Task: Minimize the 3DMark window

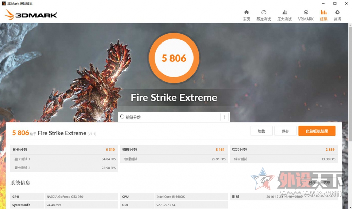Action: (323, 3)
